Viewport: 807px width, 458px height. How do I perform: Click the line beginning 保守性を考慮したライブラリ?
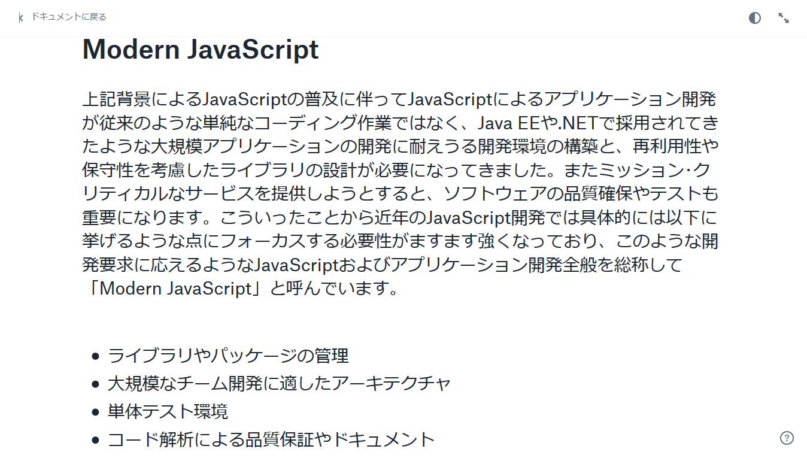(396, 170)
